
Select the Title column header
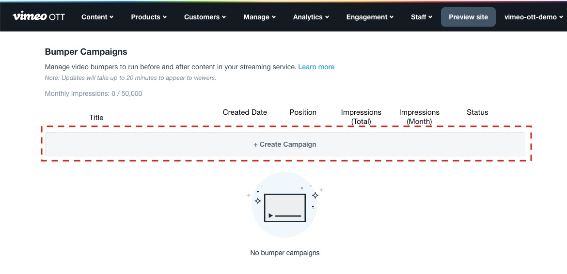(96, 117)
